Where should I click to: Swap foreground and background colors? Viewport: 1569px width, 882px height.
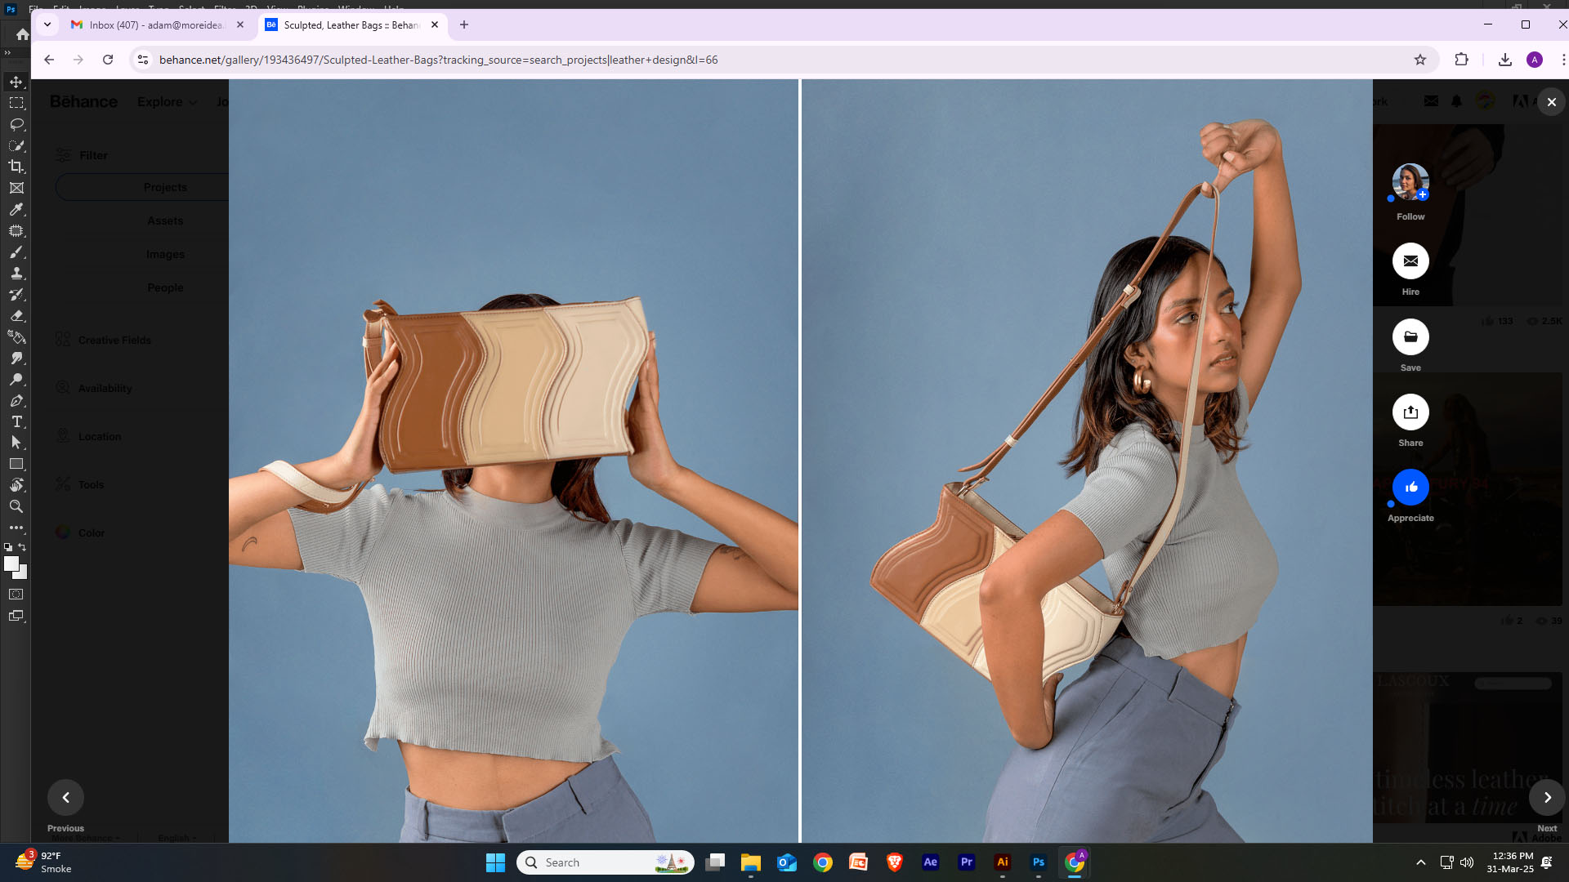click(22, 547)
